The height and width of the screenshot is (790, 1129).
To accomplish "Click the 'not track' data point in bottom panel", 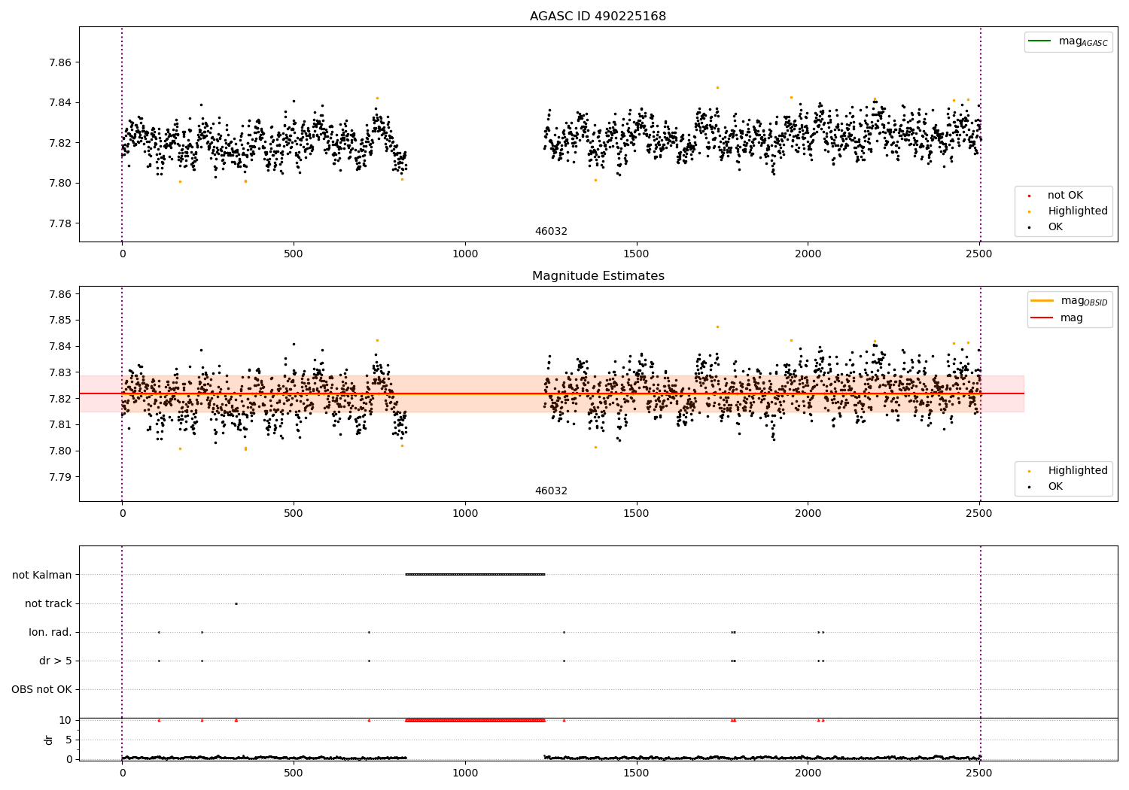I will [x=236, y=603].
